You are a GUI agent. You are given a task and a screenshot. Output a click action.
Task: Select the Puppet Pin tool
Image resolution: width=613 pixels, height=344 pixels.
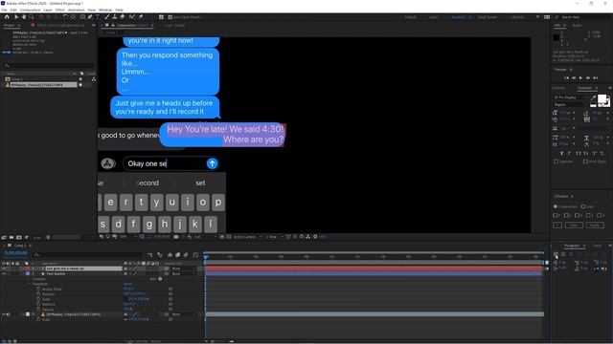141,17
